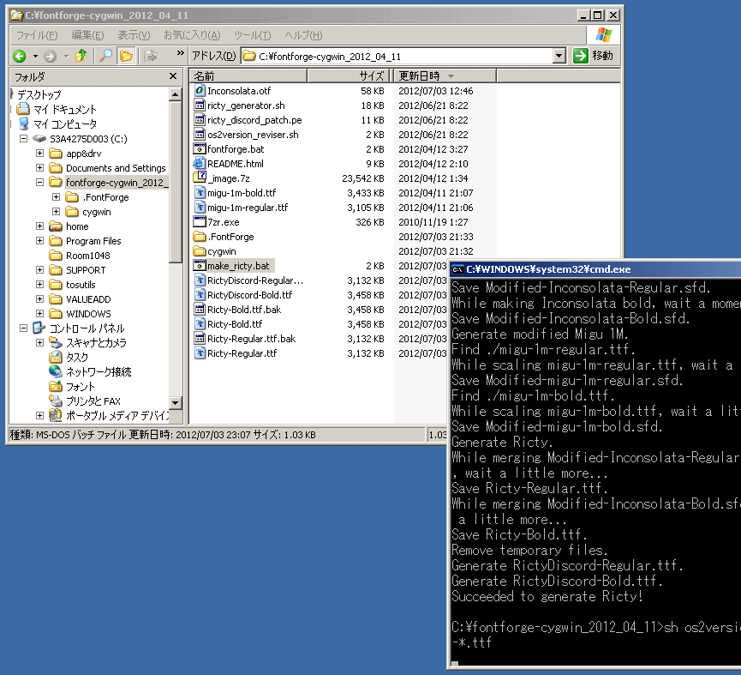The height and width of the screenshot is (675, 741).
Task: Expand the .FontForge tree subfolder
Action: tap(56, 196)
